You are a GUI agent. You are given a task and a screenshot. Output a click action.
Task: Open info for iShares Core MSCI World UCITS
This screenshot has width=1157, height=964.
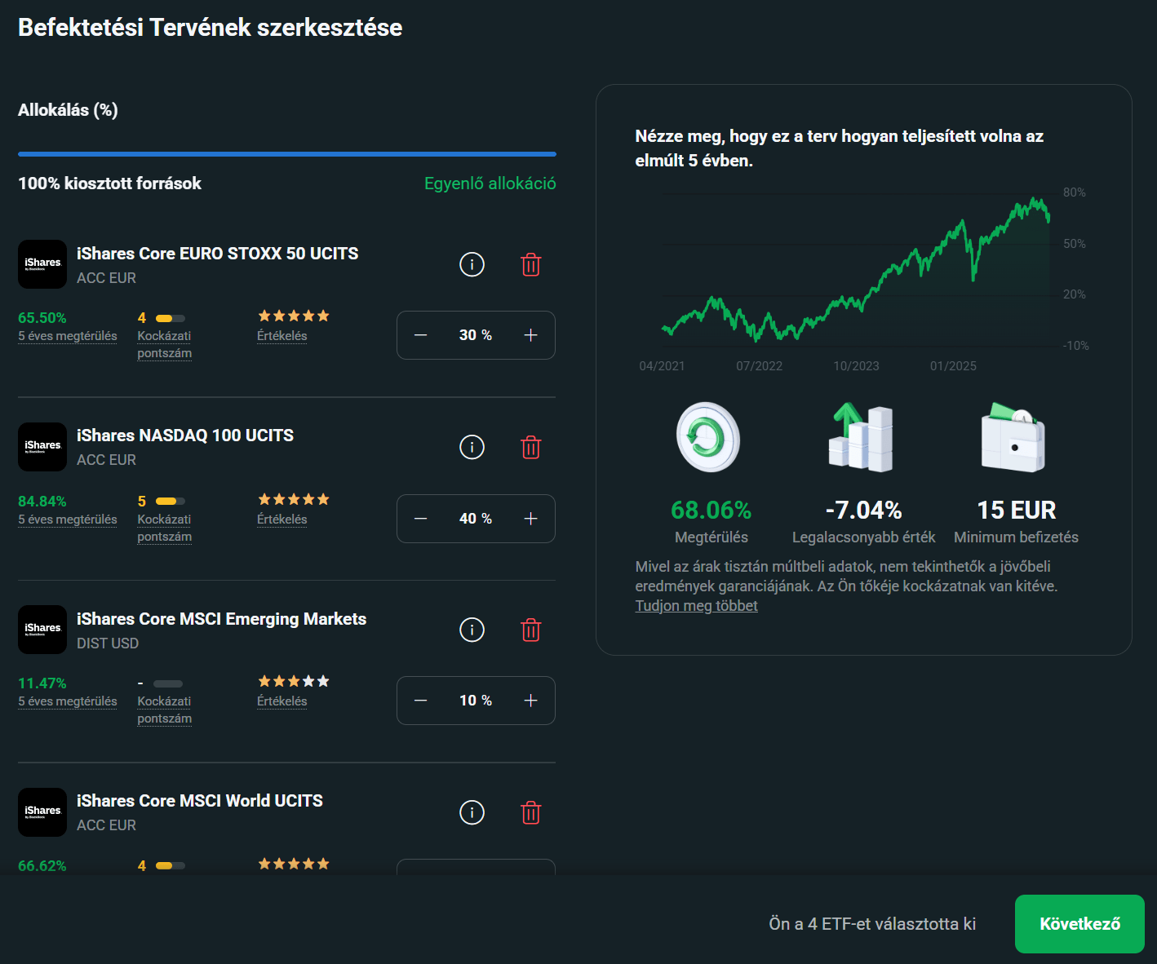coord(472,812)
